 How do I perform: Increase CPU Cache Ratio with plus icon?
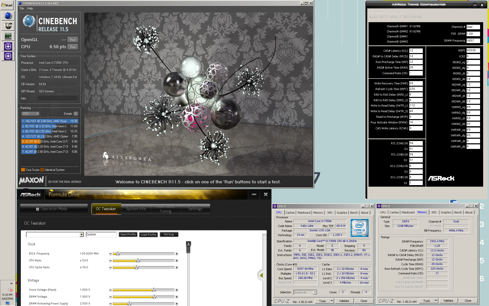[176, 267]
